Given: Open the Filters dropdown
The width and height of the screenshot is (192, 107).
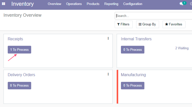Looking at the screenshot, I should (124, 24).
